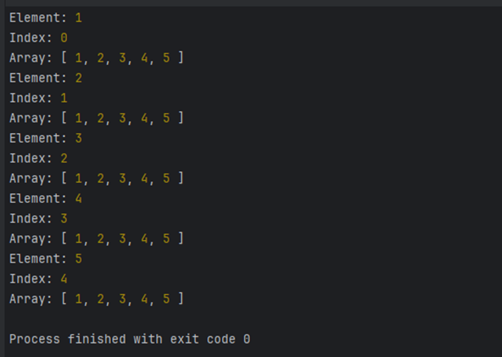The width and height of the screenshot is (502, 357).
Task: Click the "Index: 0" output line
Action: 38,38
